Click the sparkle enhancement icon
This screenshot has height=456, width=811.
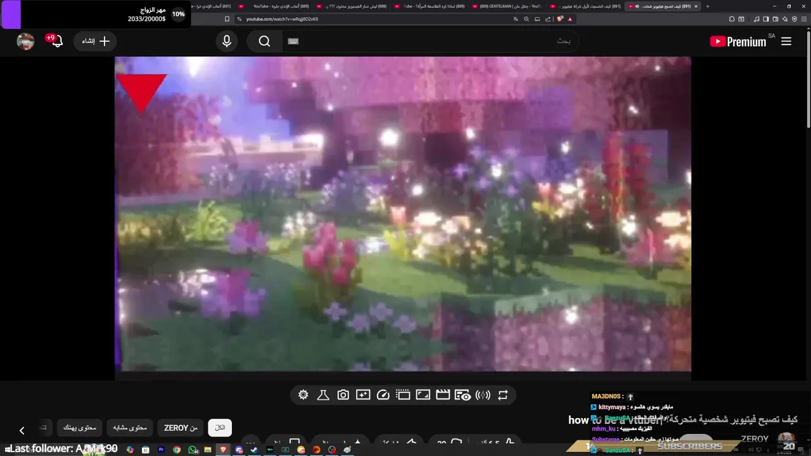(x=363, y=395)
